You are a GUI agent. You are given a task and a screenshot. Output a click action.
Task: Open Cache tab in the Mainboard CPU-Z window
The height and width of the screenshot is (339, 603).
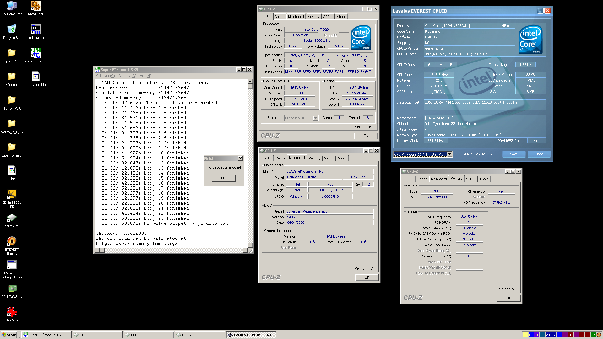[280, 158]
